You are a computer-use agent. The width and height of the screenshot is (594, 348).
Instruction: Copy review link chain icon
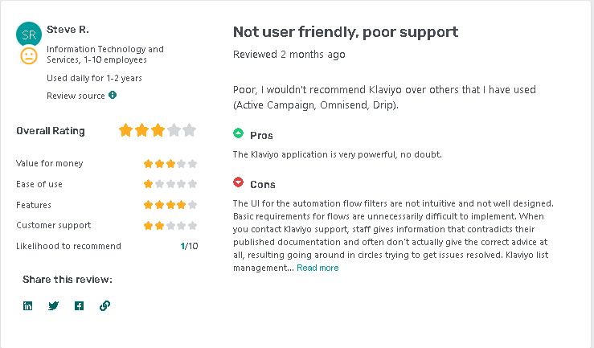(x=105, y=305)
